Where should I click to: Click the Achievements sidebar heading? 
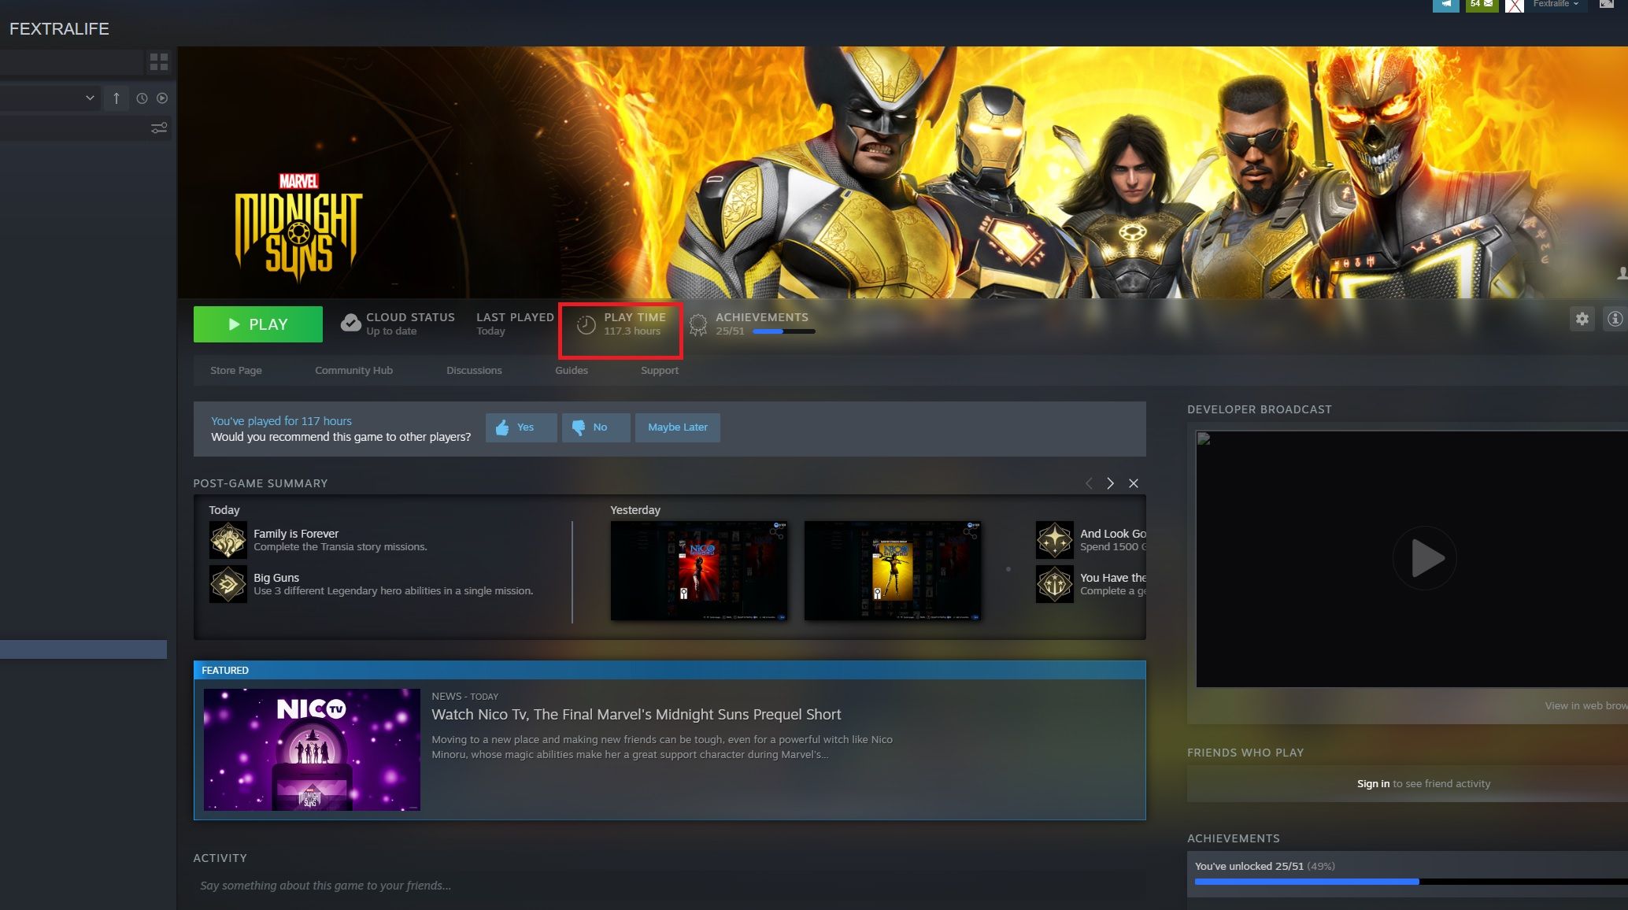click(x=1233, y=838)
